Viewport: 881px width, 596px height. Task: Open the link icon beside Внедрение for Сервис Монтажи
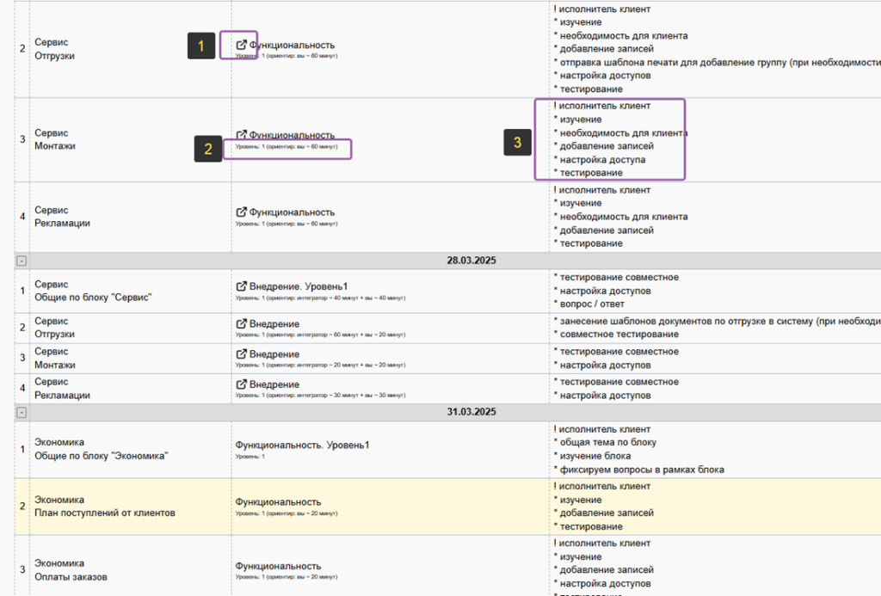[242, 354]
